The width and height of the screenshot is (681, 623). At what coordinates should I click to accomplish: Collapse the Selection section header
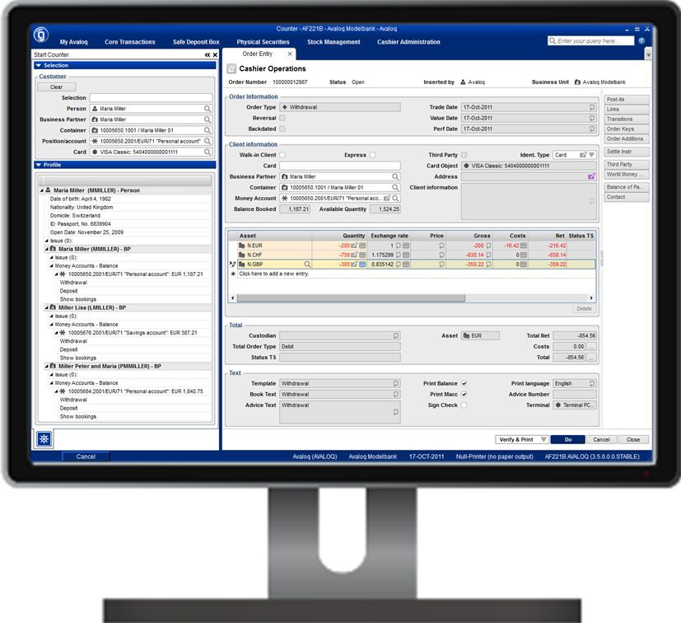(x=125, y=65)
